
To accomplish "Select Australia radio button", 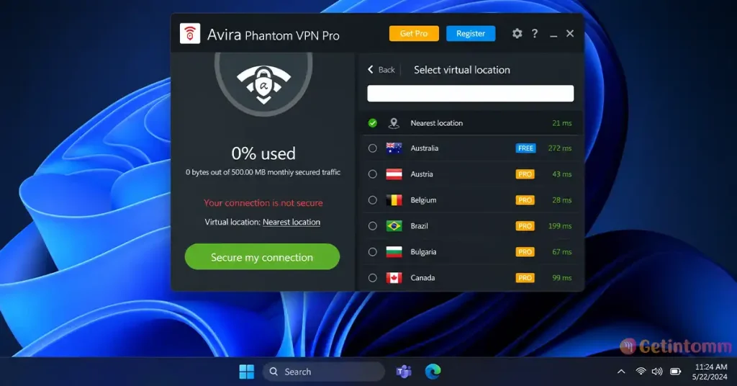I will coord(372,148).
